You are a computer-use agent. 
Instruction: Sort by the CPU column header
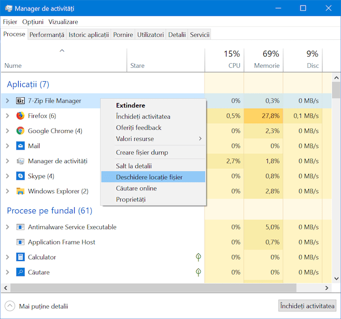click(224, 60)
